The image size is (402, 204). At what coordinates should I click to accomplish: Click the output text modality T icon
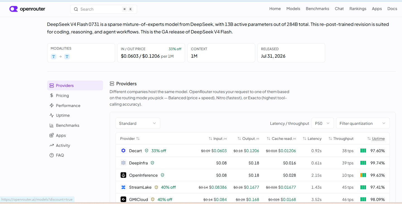[67, 57]
